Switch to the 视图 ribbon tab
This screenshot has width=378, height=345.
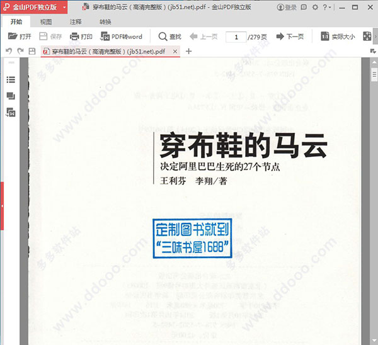[46, 22]
